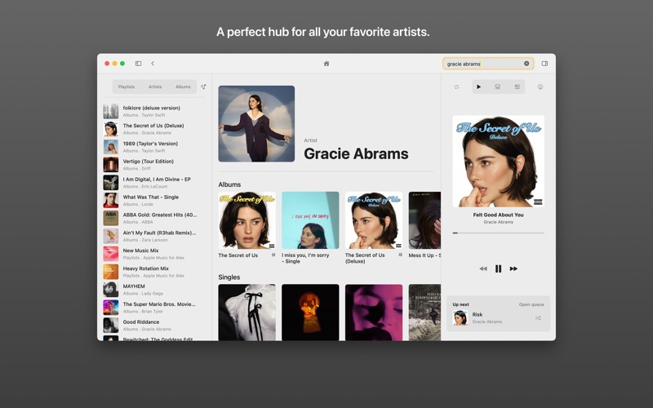Open Heavy Rotation Mix playlist
653x408 pixels.
click(154, 272)
